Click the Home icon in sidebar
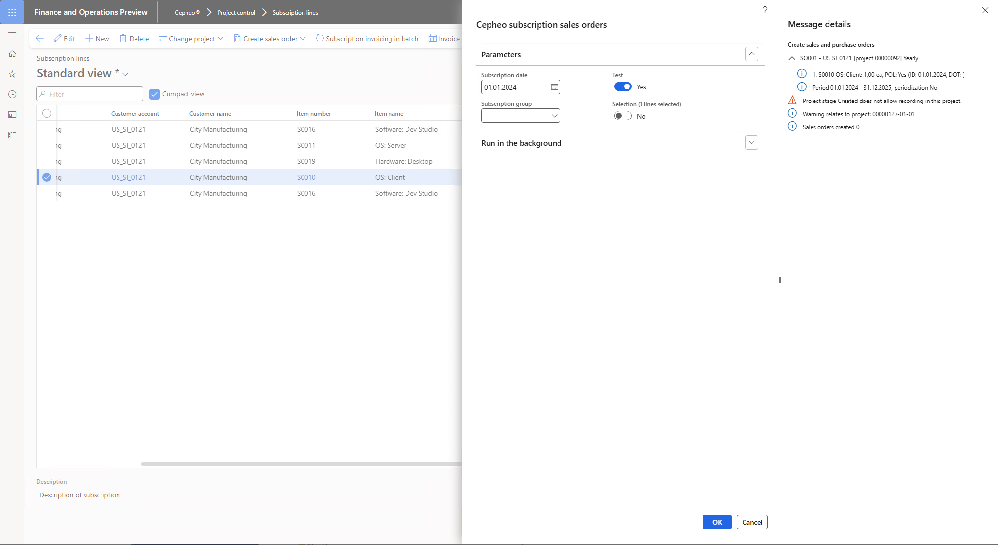Screen dimensions: 998x545 [12, 54]
